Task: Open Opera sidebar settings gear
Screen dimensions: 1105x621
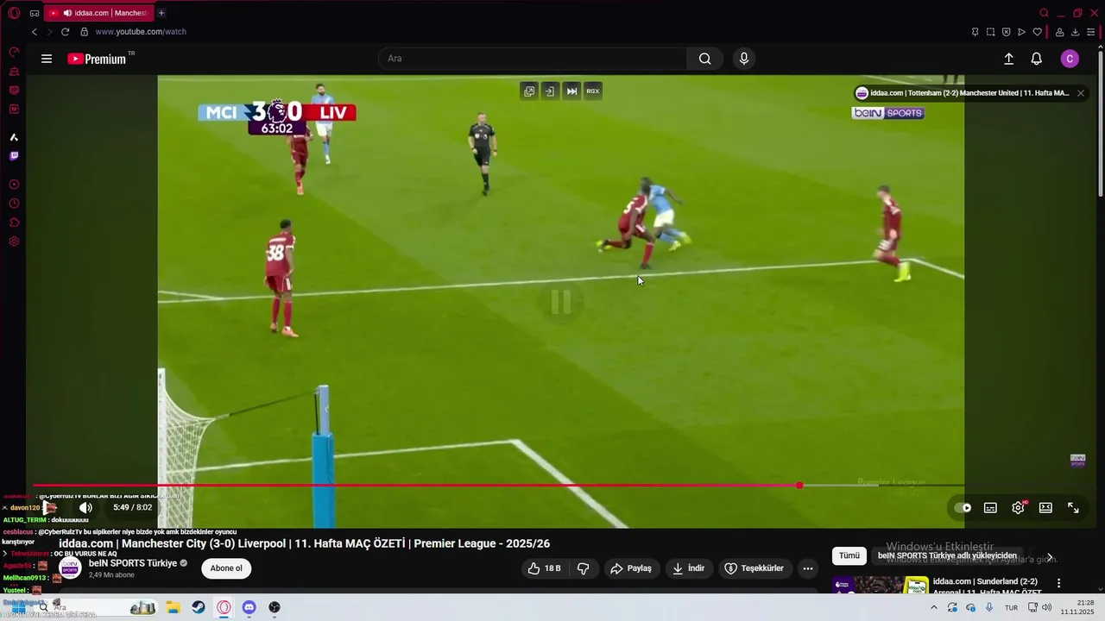Action: [x=14, y=241]
